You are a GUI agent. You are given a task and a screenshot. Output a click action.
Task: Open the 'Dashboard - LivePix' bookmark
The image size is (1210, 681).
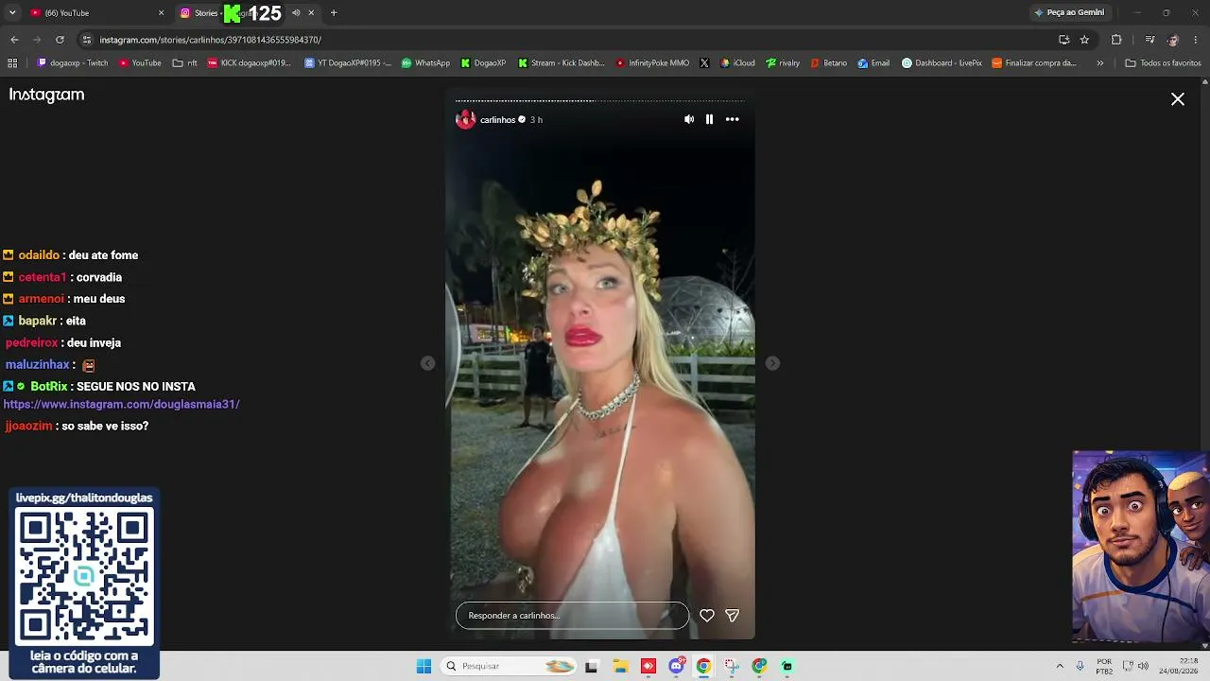tap(942, 63)
